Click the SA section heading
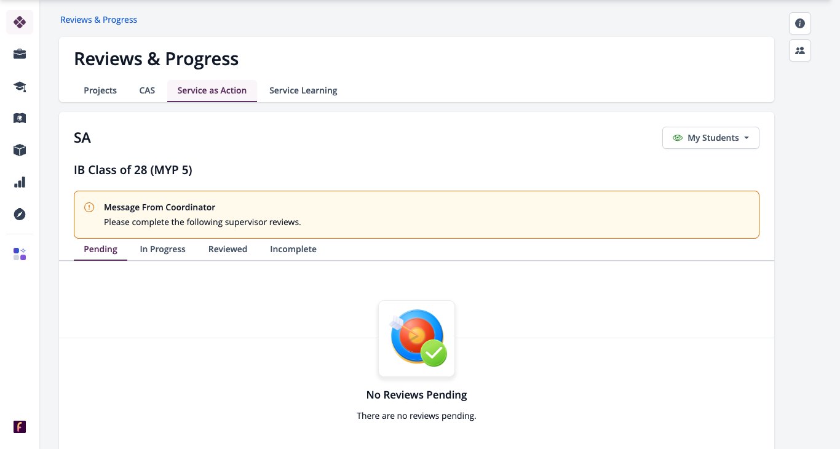Screen dimensions: 840x449 (x=82, y=138)
